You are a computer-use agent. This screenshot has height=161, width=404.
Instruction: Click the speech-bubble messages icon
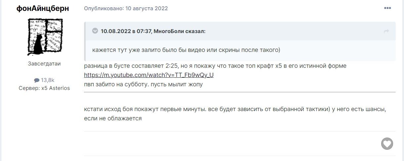pyautogui.click(x=37, y=80)
